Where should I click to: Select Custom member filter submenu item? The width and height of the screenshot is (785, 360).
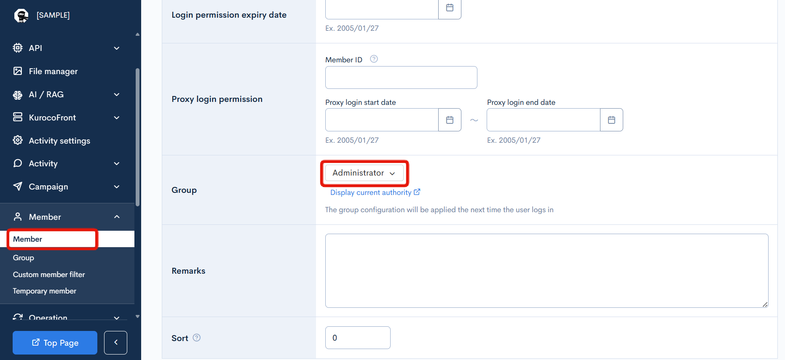49,274
